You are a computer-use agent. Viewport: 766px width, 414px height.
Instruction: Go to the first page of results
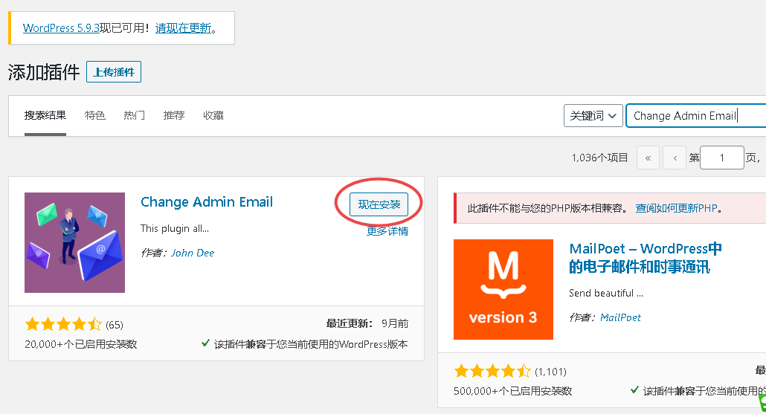pyautogui.click(x=648, y=158)
